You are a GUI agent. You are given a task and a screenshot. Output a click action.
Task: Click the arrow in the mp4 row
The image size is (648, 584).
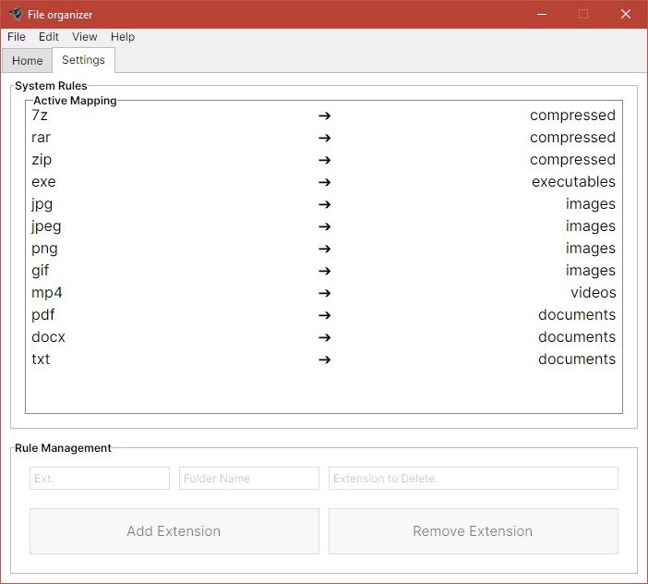(x=324, y=293)
